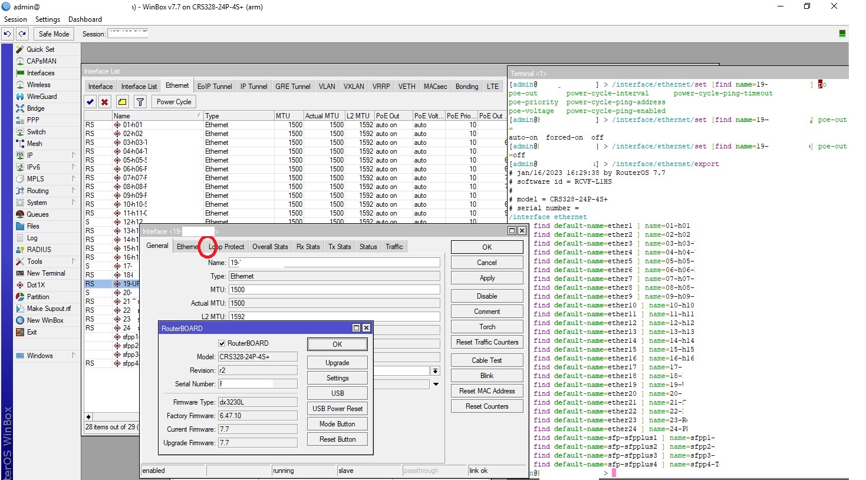
Task: Click the filter funnel icon
Action: point(140,102)
